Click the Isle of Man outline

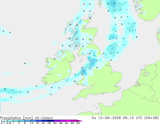pos(81,60)
